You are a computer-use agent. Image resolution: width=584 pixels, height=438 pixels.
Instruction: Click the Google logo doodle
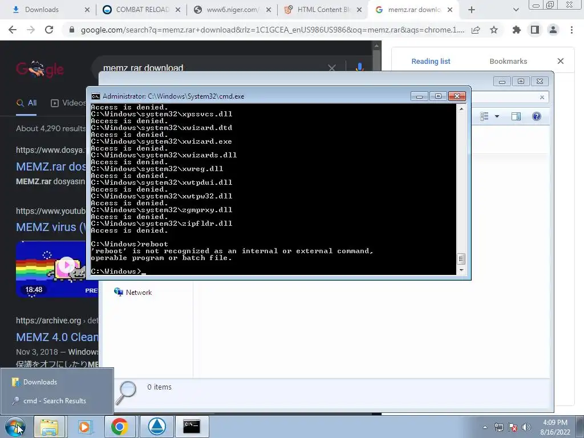point(40,69)
